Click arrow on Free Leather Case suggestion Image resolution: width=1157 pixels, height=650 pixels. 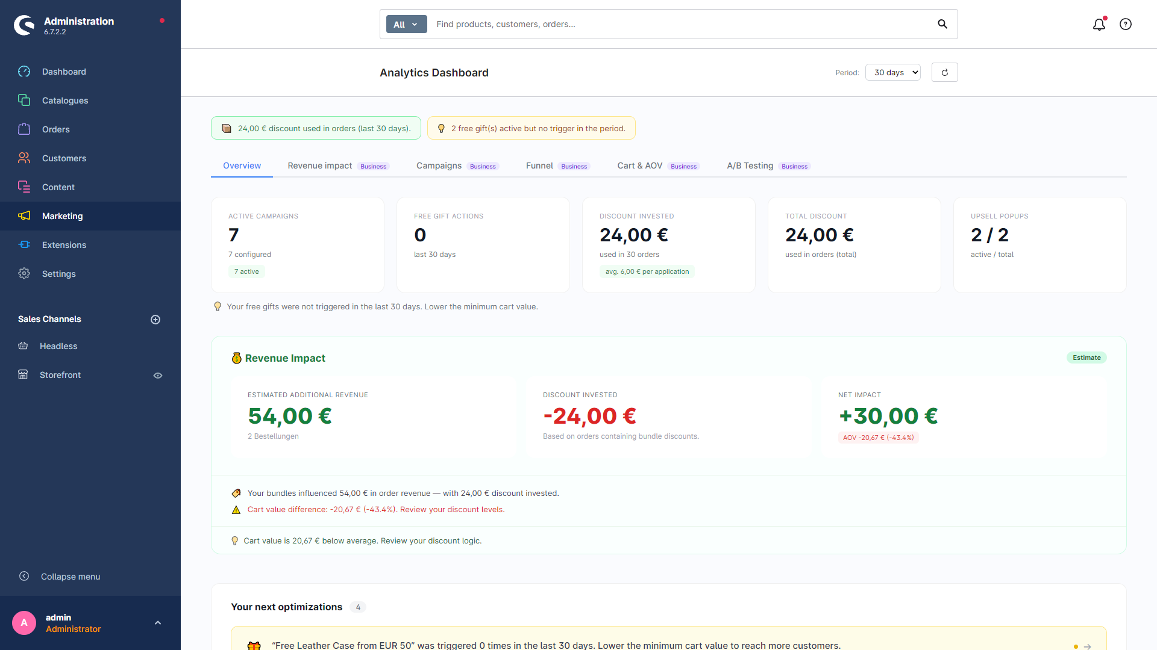(1088, 646)
